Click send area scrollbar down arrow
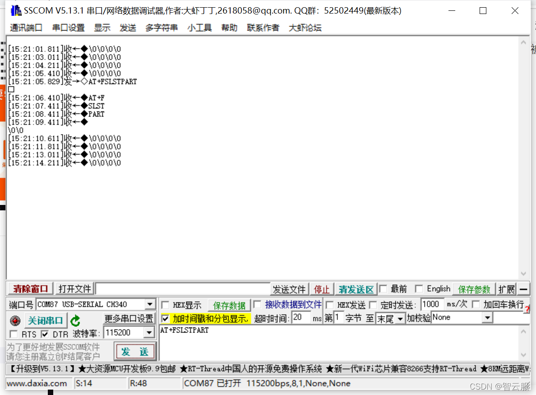 tap(523, 355)
